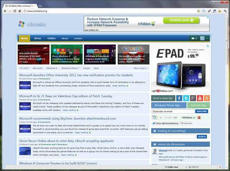Open Google Gmail Man featured story

[x=133, y=54]
